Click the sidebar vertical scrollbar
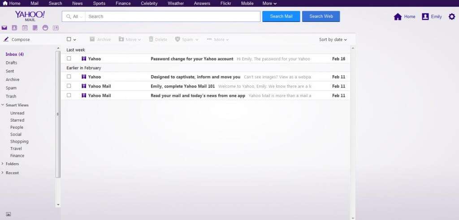The image size is (459, 220). click(x=58, y=114)
